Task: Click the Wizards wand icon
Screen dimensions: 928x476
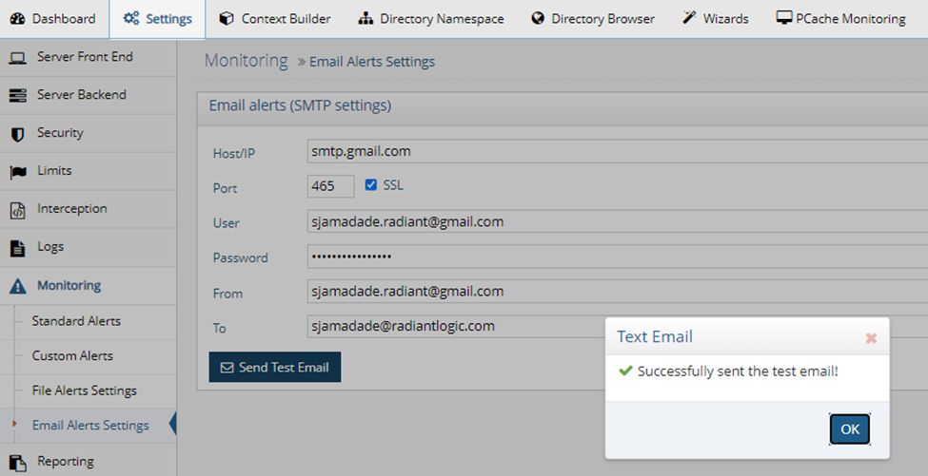Action: point(689,18)
